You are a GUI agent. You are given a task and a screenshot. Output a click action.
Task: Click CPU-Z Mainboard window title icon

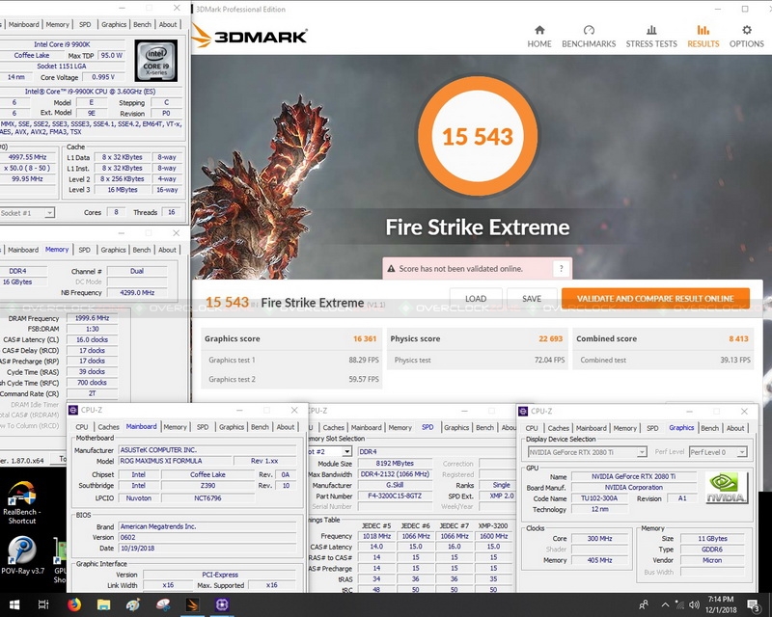coord(73,410)
